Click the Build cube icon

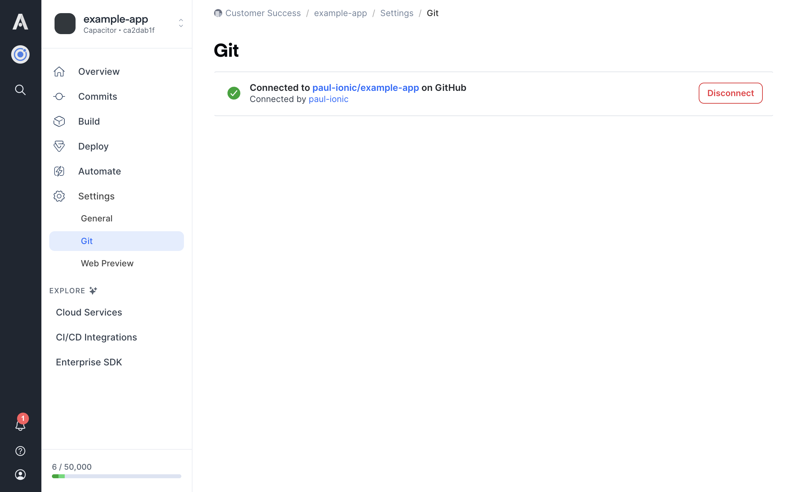point(59,121)
